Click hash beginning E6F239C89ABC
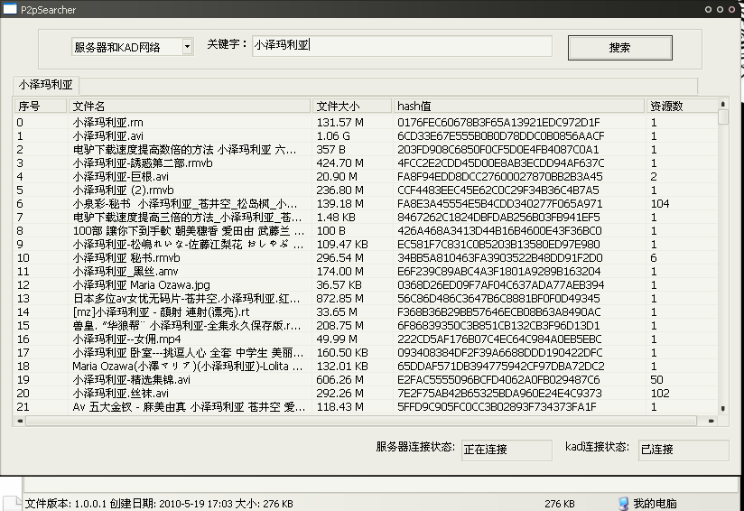 (499, 272)
